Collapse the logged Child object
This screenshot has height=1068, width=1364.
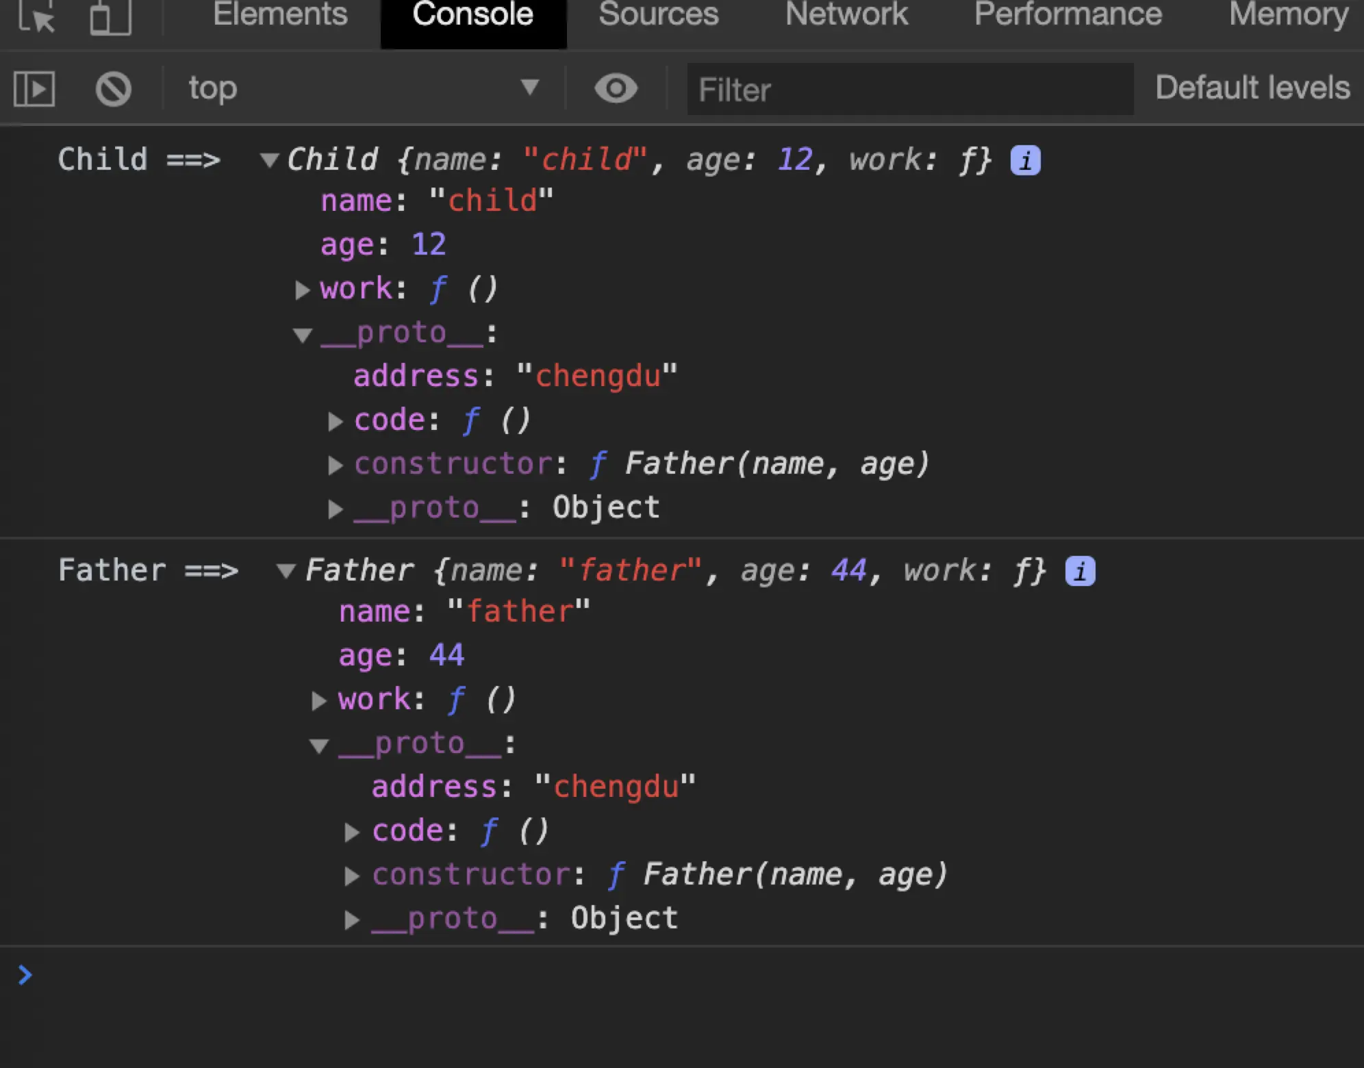[x=270, y=161]
